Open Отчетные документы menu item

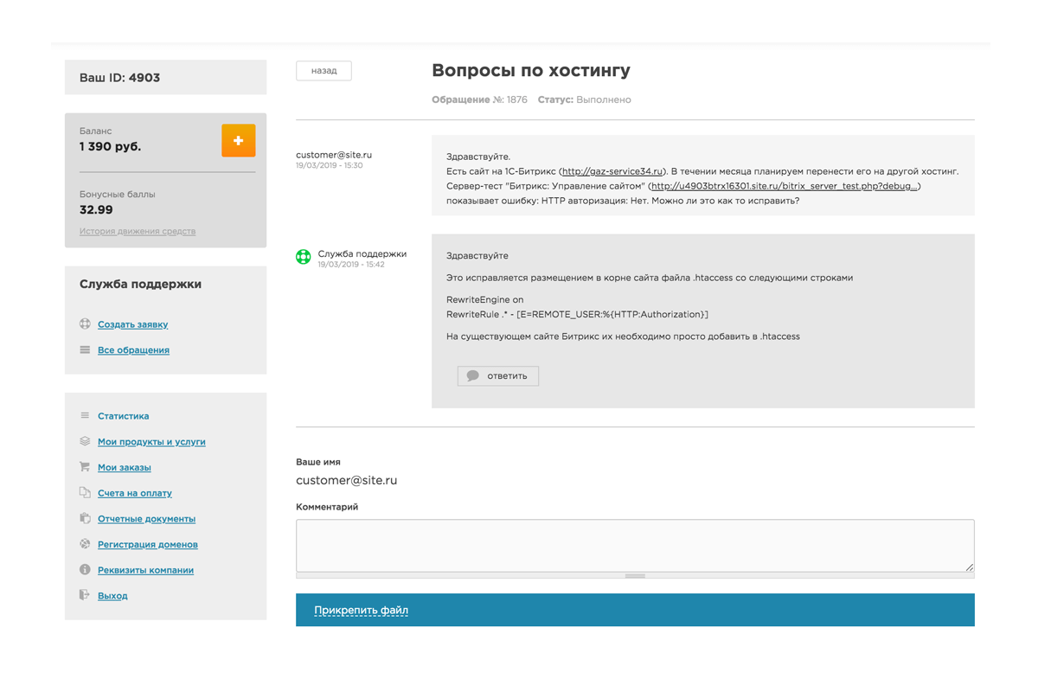(x=146, y=519)
